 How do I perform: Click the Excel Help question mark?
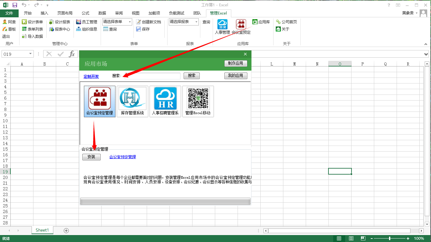tap(389, 5)
